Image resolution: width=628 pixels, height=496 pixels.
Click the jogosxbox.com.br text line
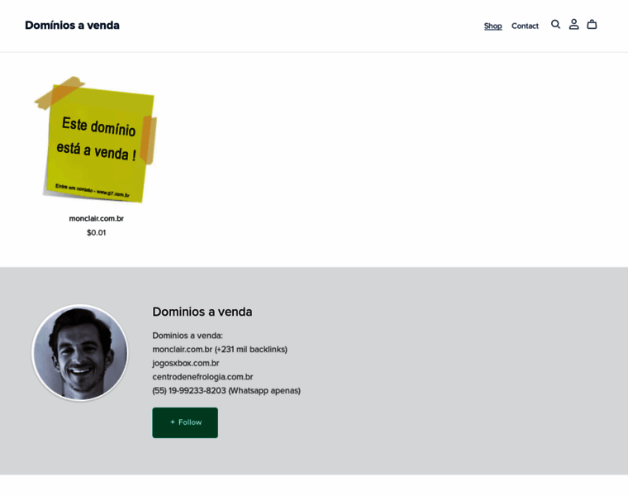point(186,363)
